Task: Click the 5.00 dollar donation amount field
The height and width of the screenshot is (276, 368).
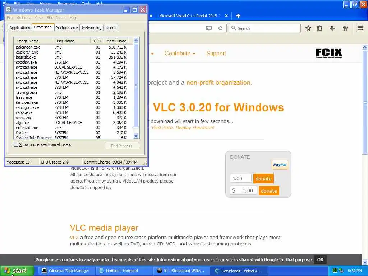Action: [x=243, y=190]
